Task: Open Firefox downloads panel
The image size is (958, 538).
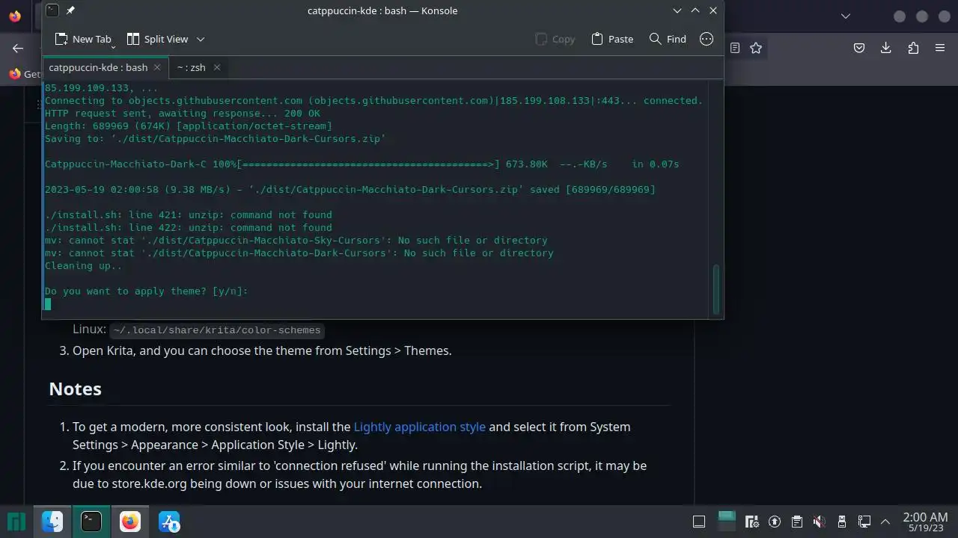Action: [x=886, y=48]
